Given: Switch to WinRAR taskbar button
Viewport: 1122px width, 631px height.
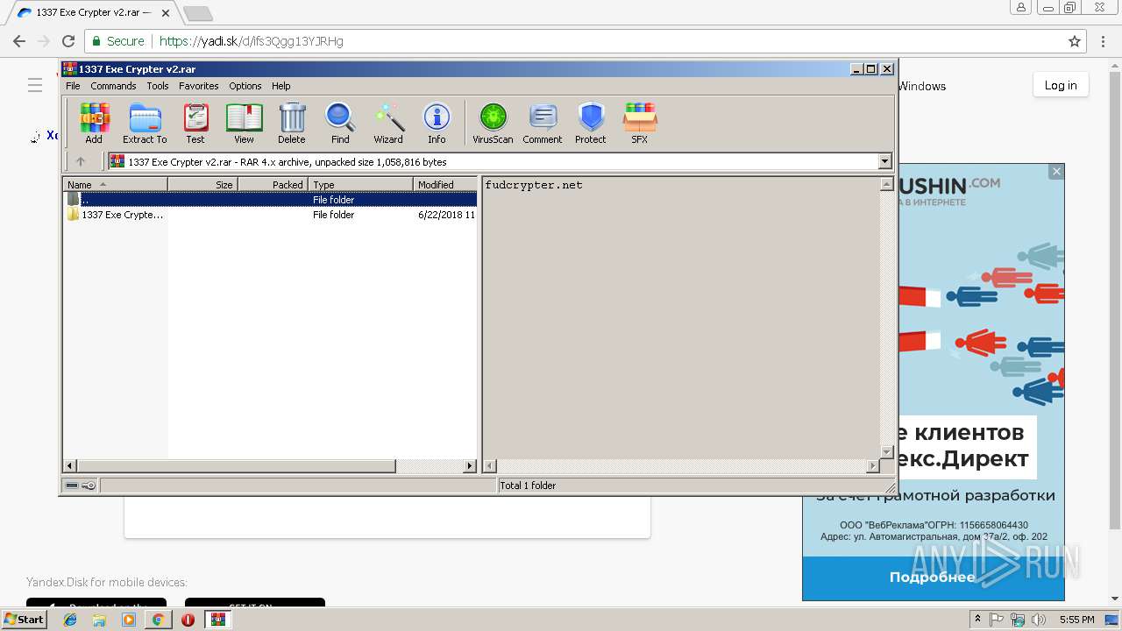Looking at the screenshot, I should pyautogui.click(x=218, y=620).
